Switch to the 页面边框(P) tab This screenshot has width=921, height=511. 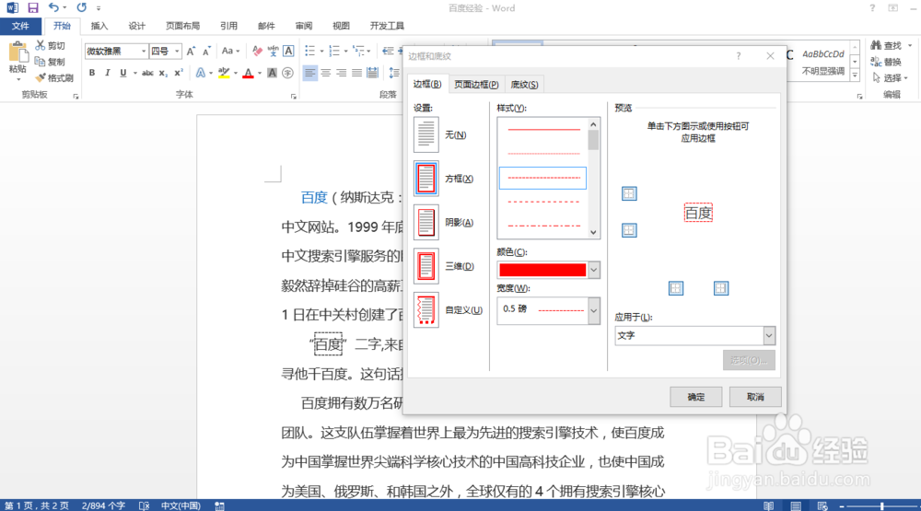click(x=476, y=85)
